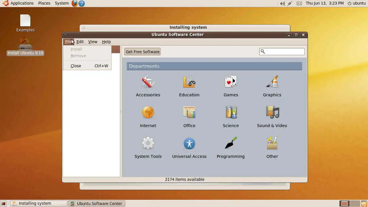368x207 pixels.
Task: Open the mail envelope indicator icon
Action: (x=299, y=3)
